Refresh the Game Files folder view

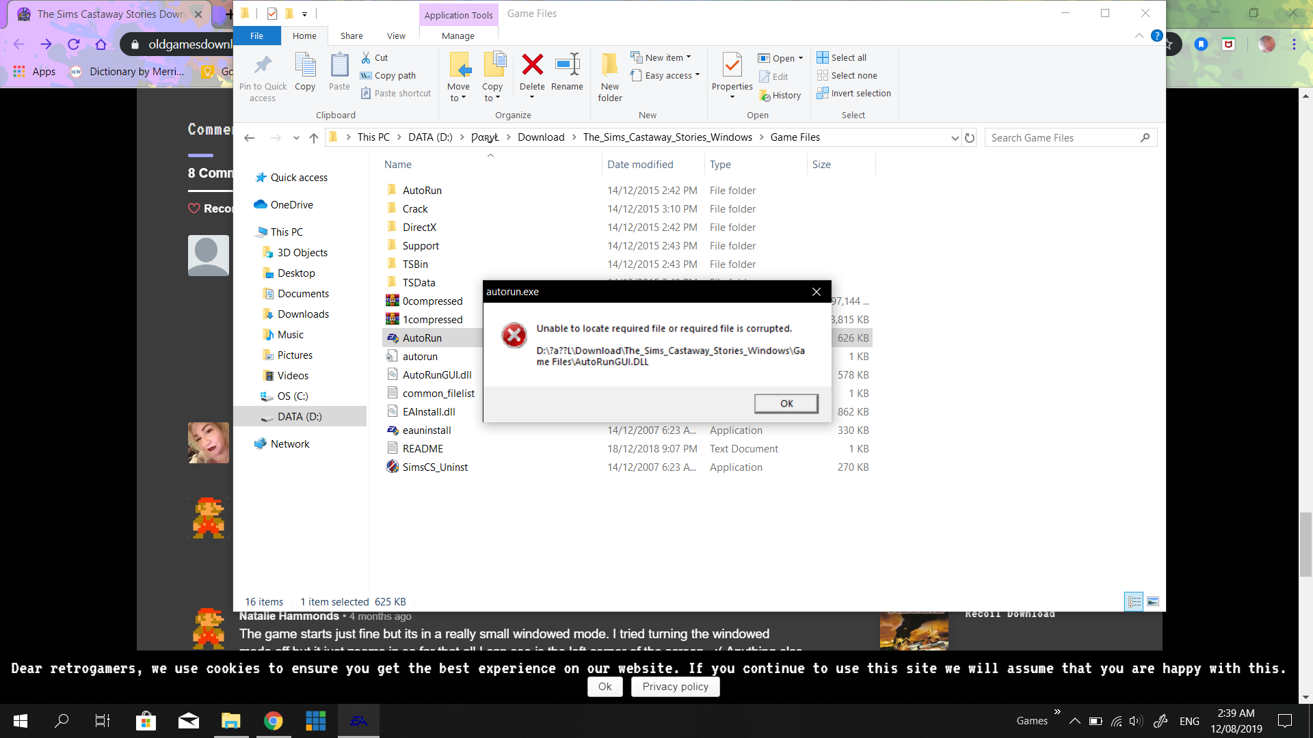970,138
